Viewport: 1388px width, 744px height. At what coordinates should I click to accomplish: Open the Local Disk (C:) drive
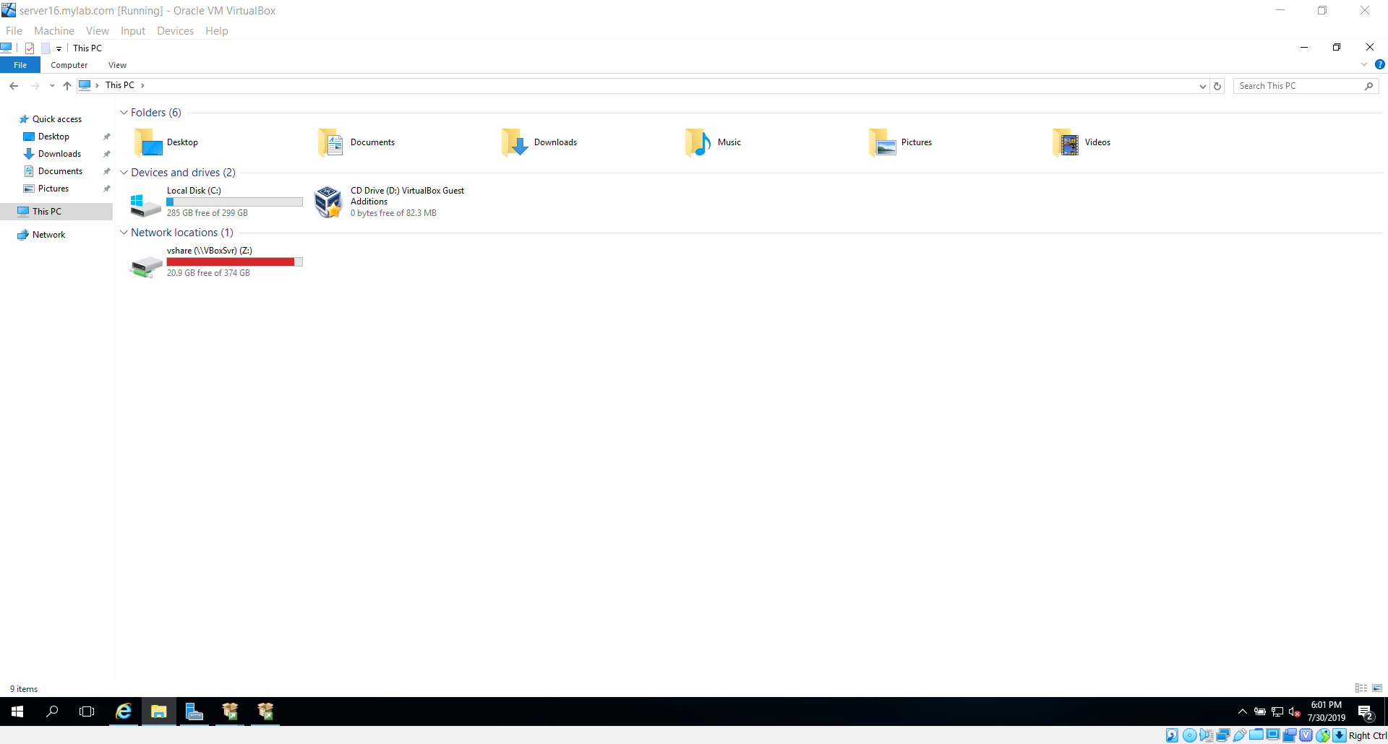[194, 191]
